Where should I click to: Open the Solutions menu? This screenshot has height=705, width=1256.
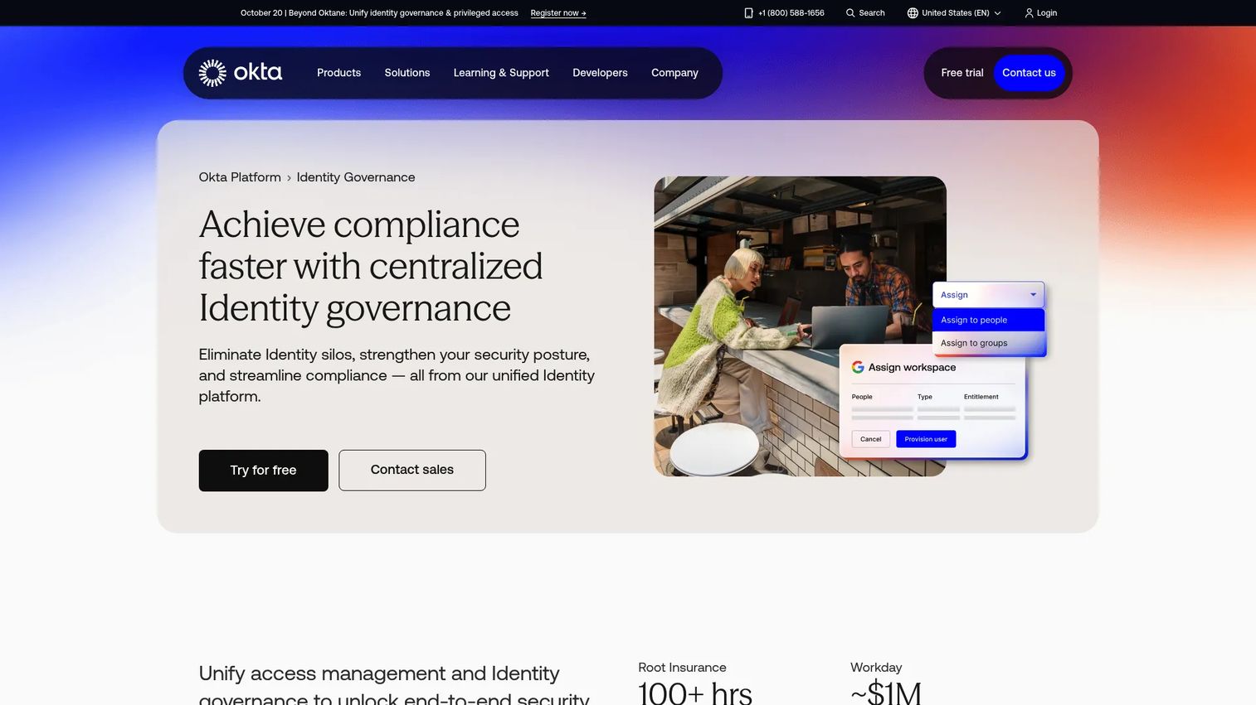click(x=407, y=73)
